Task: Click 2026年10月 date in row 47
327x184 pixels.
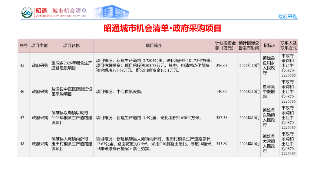Action: coord(249,117)
